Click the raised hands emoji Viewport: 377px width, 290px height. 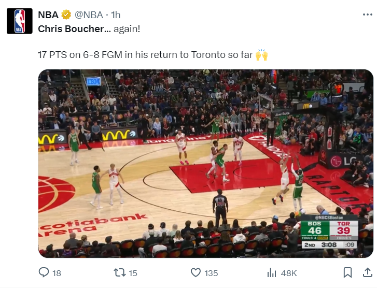[262, 54]
